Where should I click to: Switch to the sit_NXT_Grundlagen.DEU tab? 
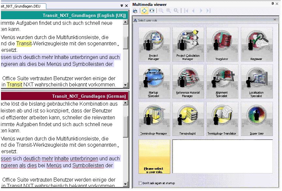pos(23,6)
